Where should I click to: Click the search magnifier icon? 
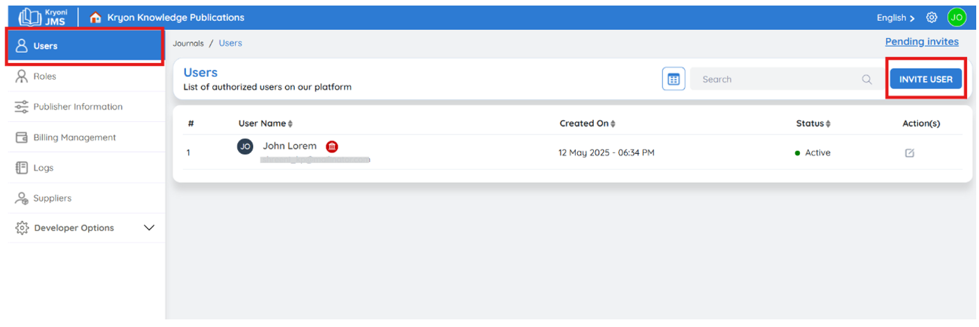(x=867, y=80)
